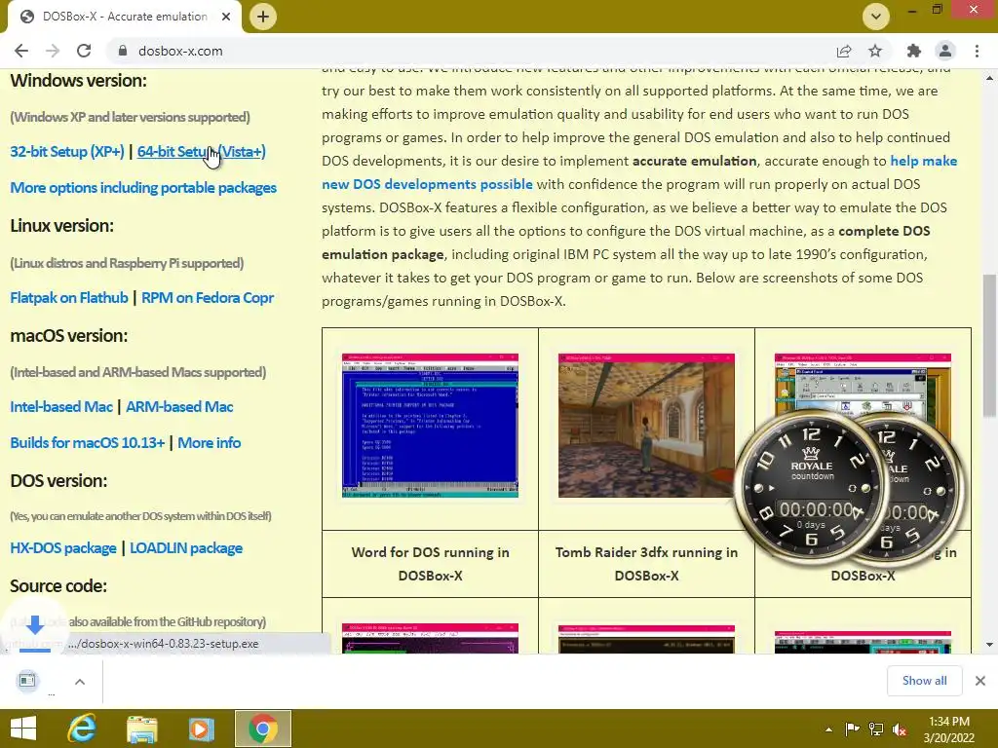Click page scrollbar up arrow

coord(990,78)
